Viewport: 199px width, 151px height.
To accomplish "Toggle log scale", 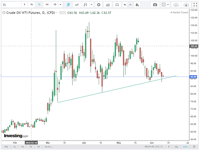I will (176, 146).
